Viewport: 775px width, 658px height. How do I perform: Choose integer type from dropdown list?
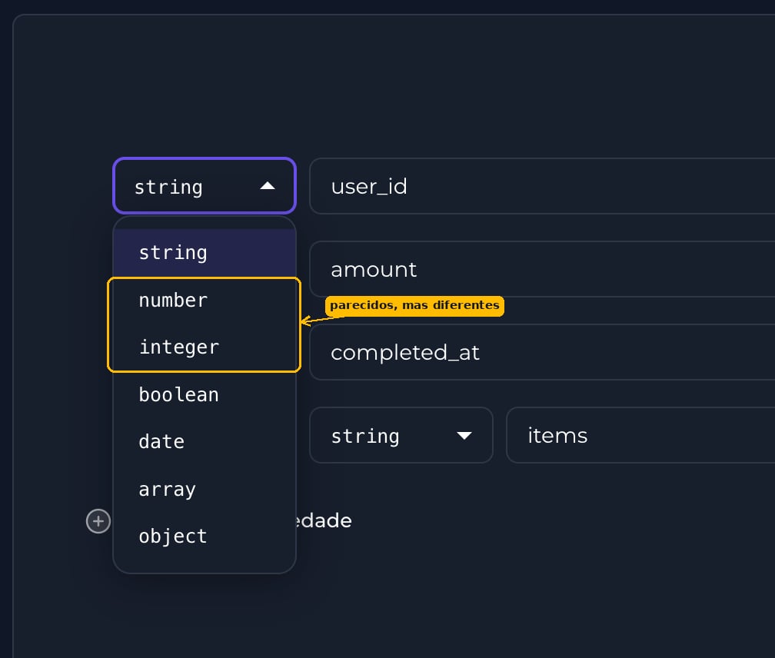point(205,347)
